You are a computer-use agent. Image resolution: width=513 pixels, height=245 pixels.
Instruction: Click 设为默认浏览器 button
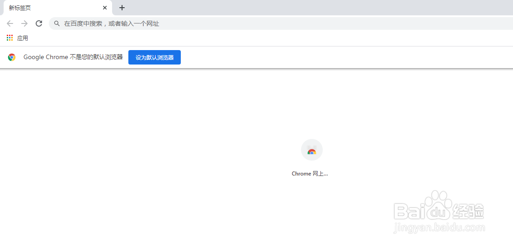tap(155, 57)
